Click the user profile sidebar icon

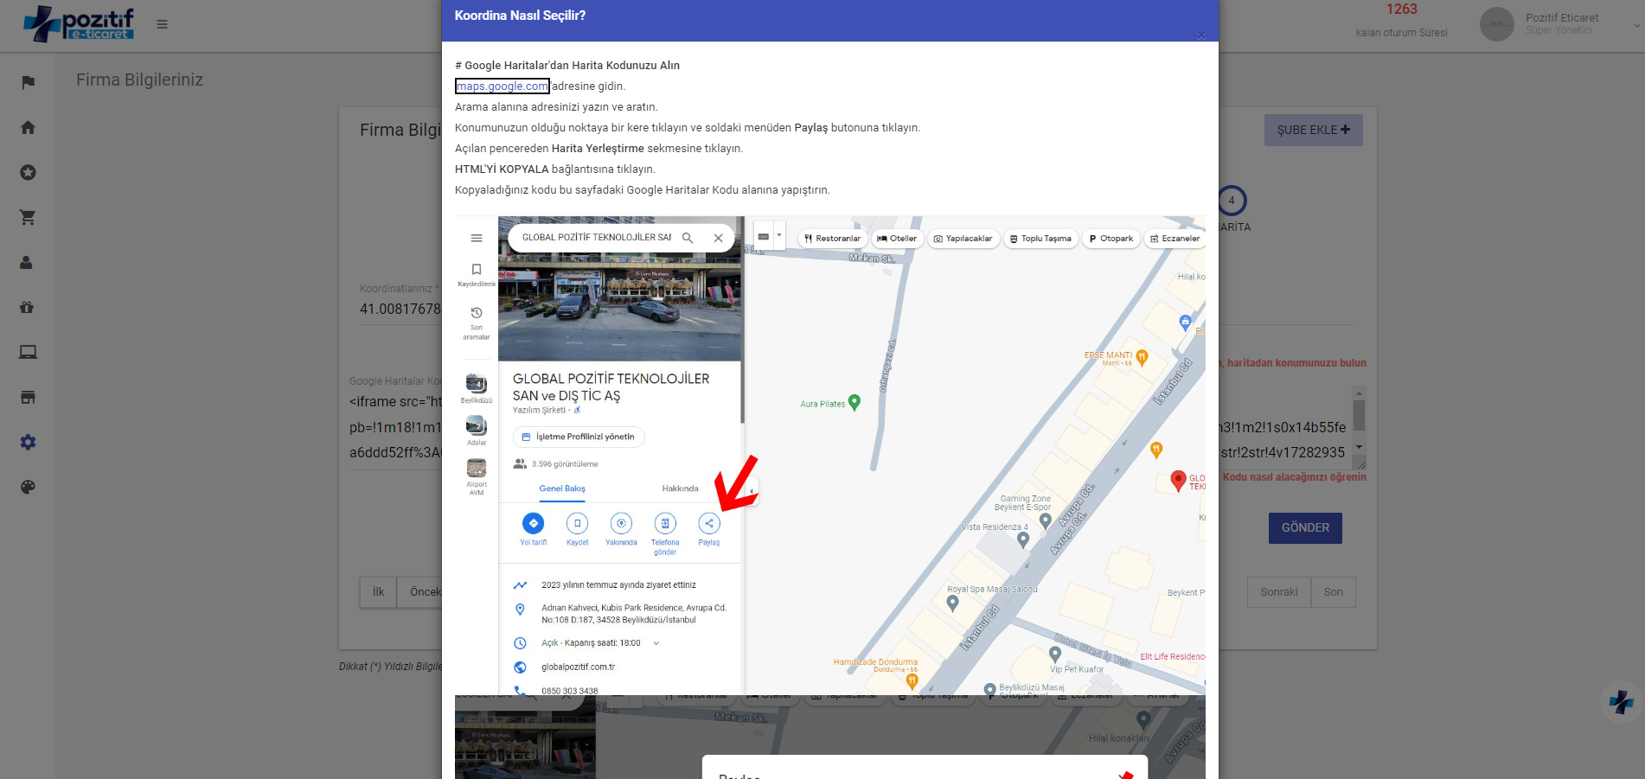[28, 262]
